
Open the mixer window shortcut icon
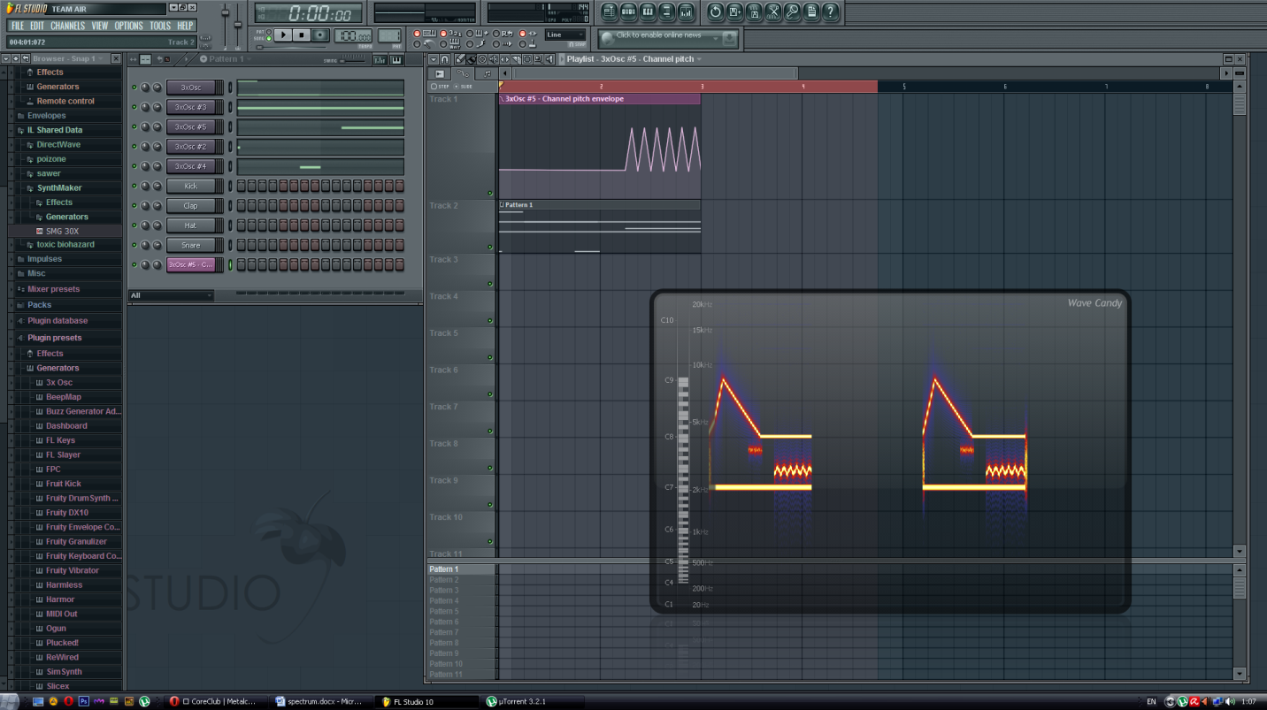pos(686,12)
